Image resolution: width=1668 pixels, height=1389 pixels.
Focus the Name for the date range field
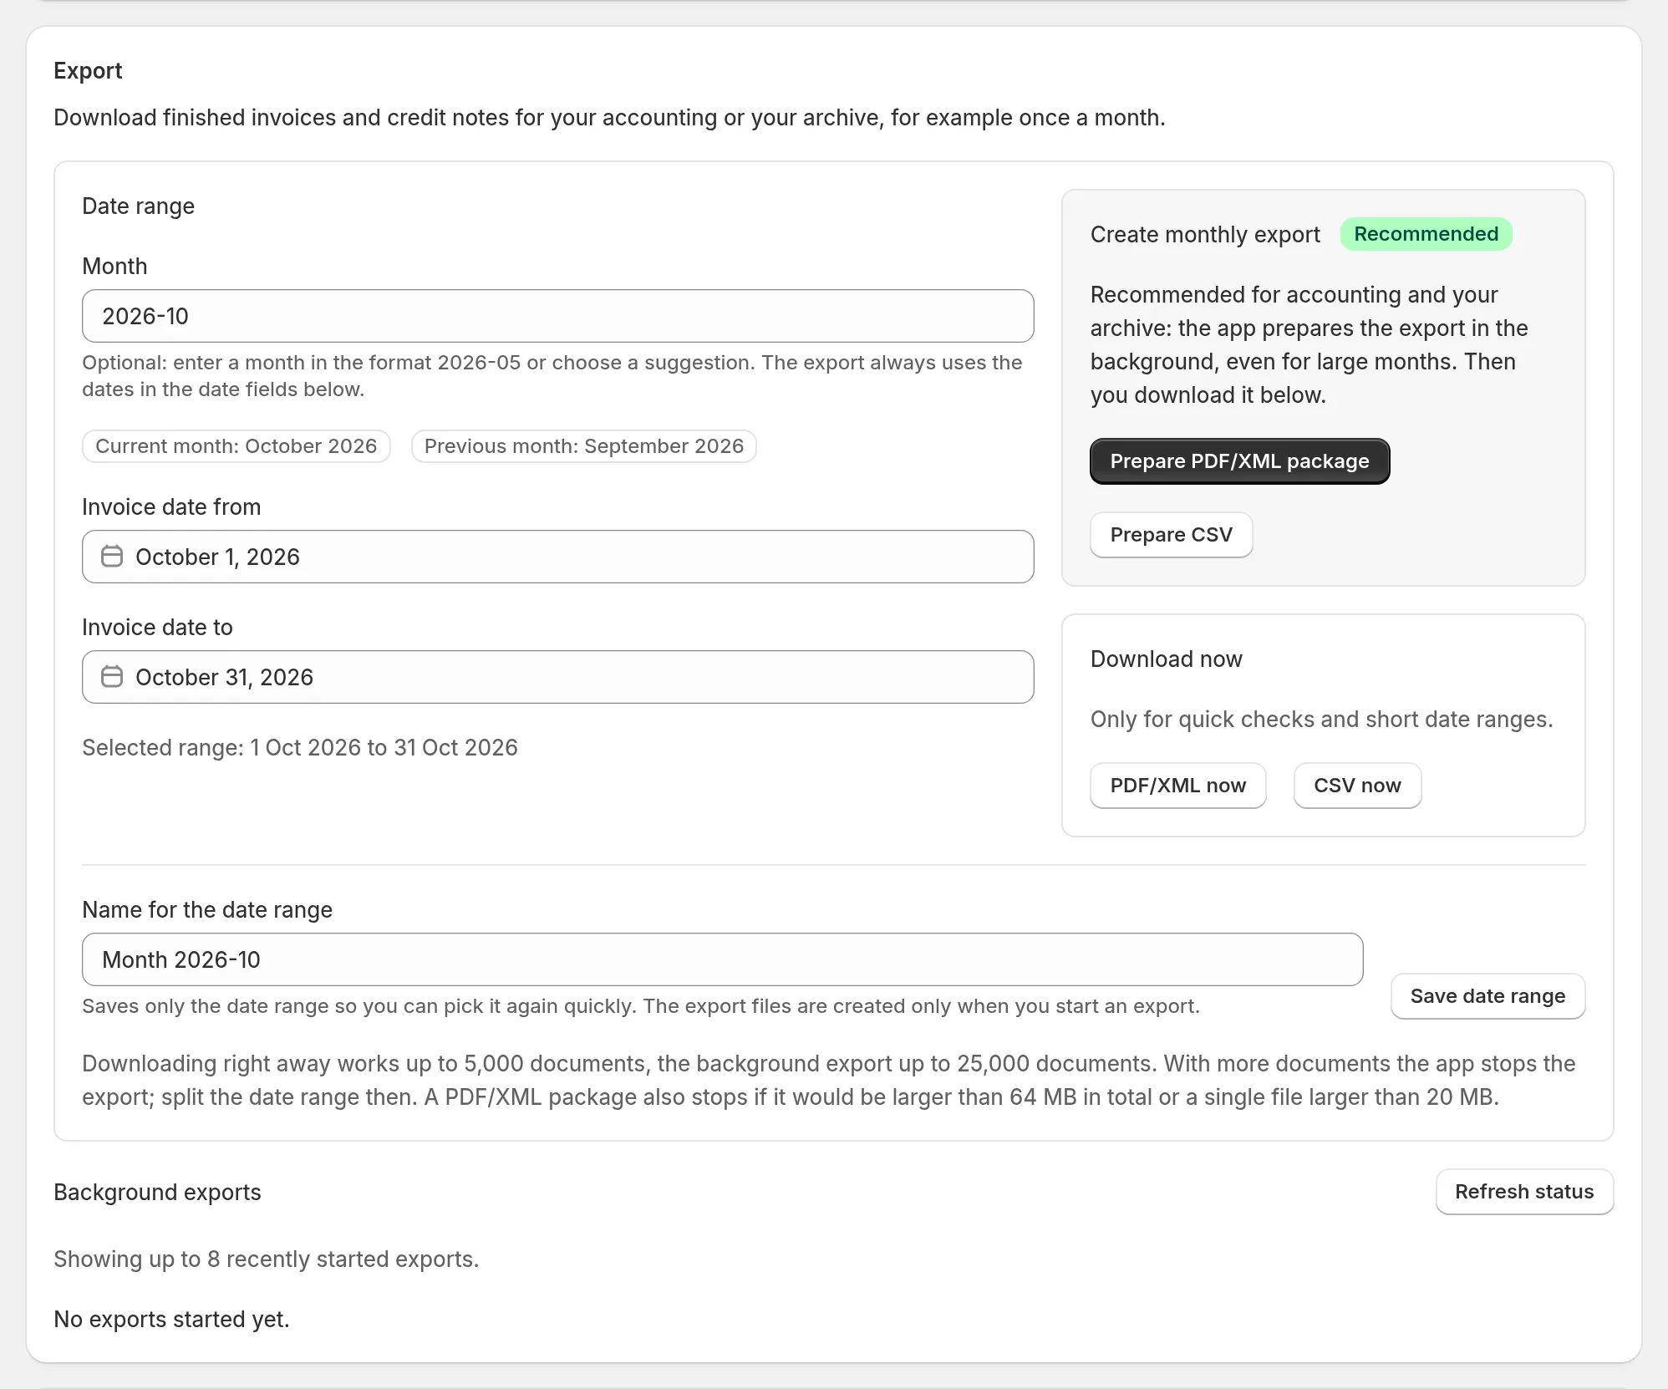point(723,959)
